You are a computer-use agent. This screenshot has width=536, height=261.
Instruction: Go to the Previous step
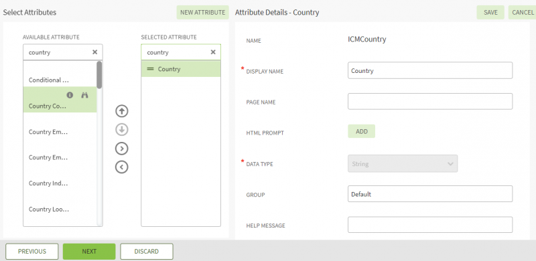32,252
